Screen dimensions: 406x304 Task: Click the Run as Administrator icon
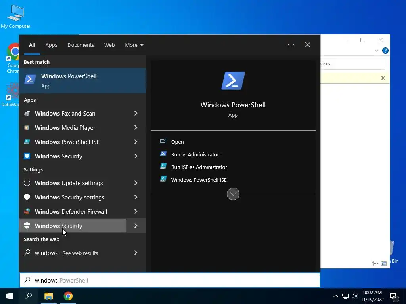[163, 154]
